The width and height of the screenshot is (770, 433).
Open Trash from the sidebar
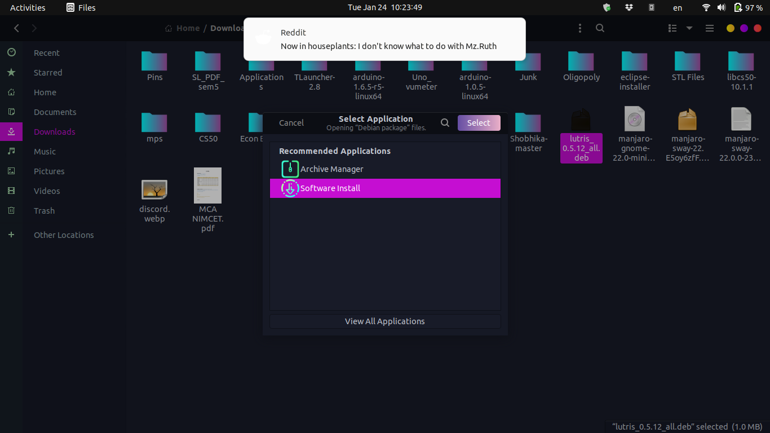pyautogui.click(x=44, y=210)
